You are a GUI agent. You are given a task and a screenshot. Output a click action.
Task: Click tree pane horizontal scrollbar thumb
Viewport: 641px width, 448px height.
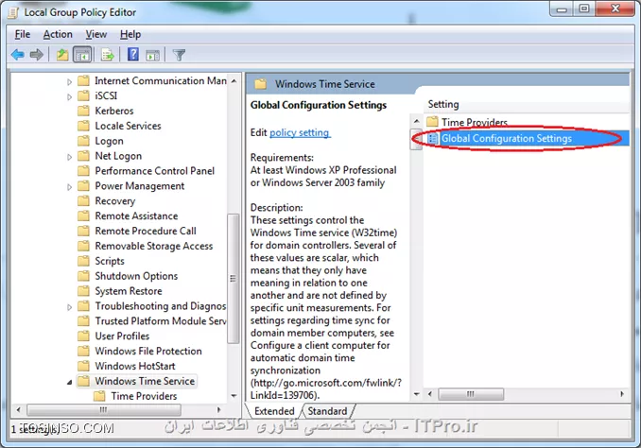[104, 409]
